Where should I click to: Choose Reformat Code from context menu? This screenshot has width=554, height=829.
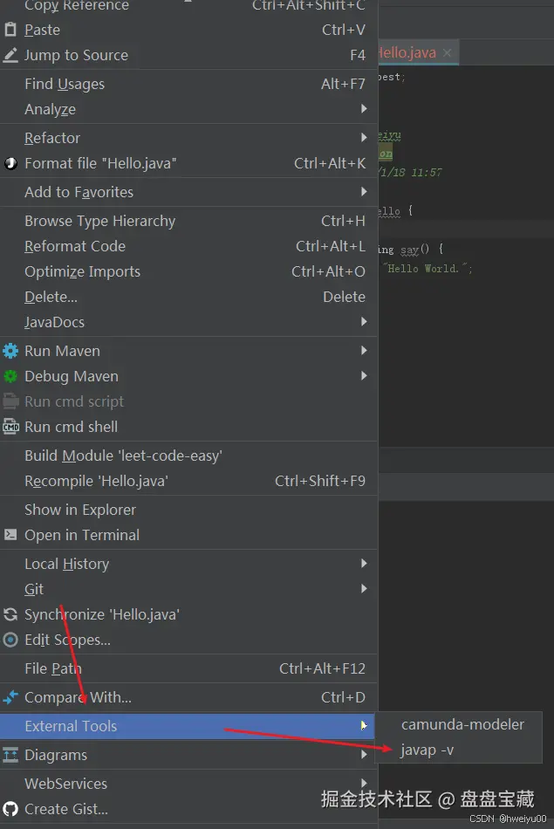(75, 246)
